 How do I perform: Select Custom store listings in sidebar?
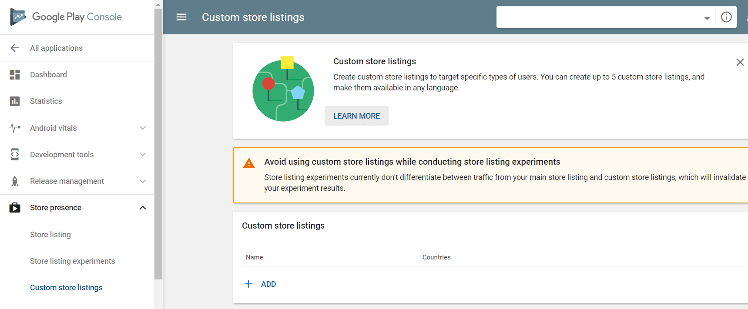click(66, 288)
